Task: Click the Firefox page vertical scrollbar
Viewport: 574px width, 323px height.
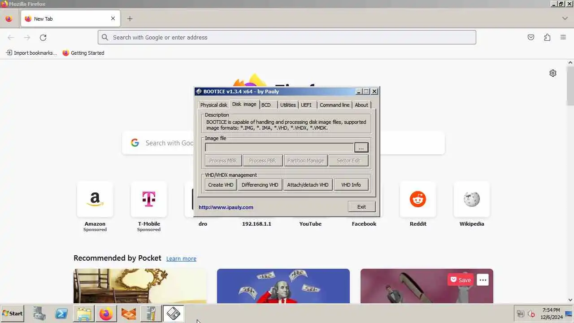Action: (x=570, y=86)
